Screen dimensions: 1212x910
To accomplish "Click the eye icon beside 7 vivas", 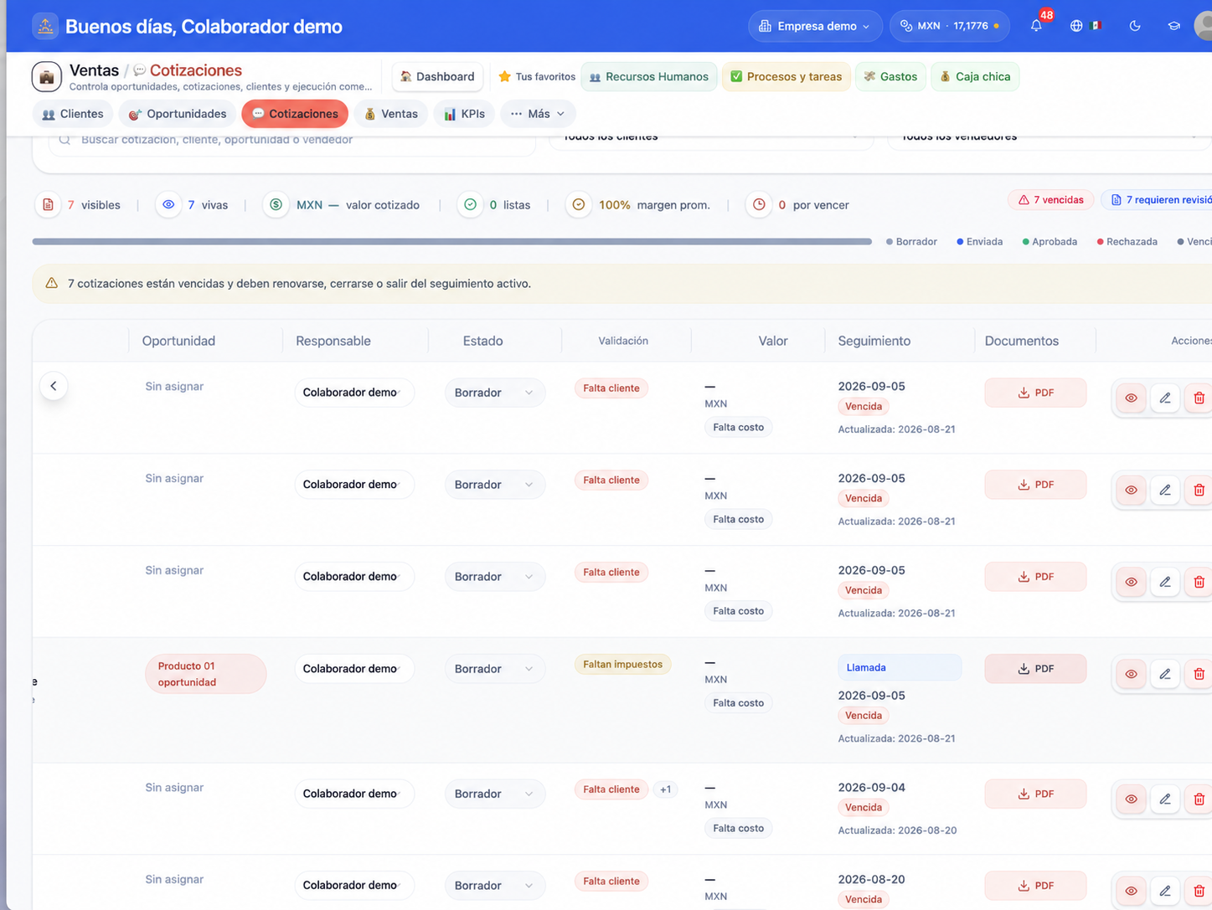I will coord(168,204).
